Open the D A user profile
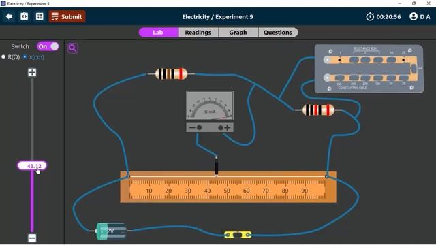The width and height of the screenshot is (436, 245). pyautogui.click(x=420, y=16)
